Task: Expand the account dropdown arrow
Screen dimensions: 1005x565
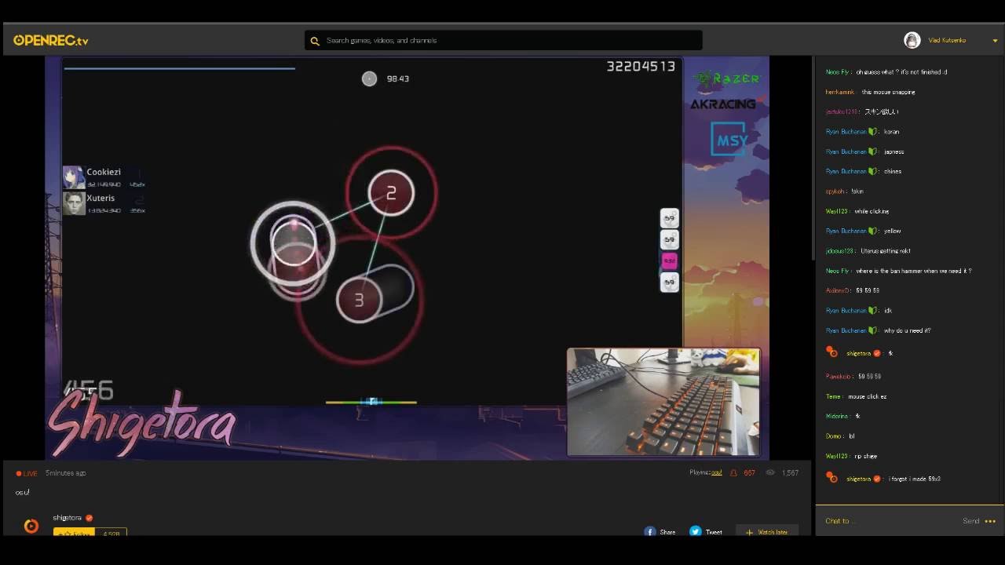Action: [995, 41]
